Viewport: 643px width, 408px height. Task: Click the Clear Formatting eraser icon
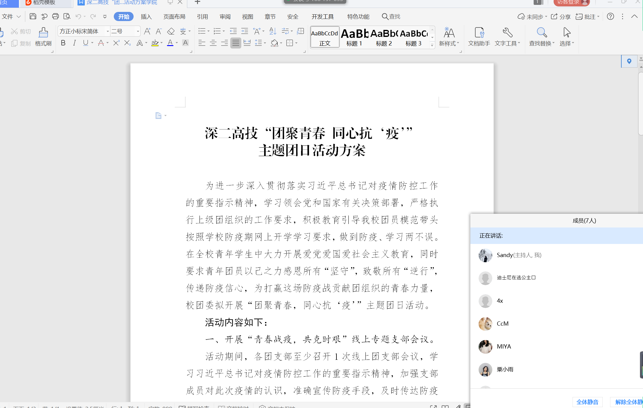(x=171, y=31)
